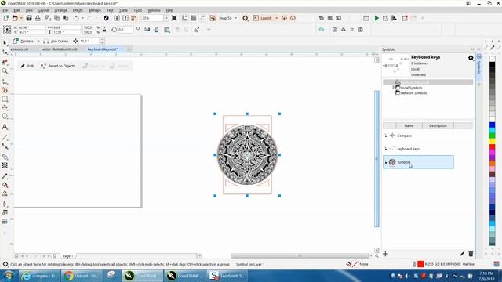Switch to vector illustration03.cdr tab

(60, 49)
